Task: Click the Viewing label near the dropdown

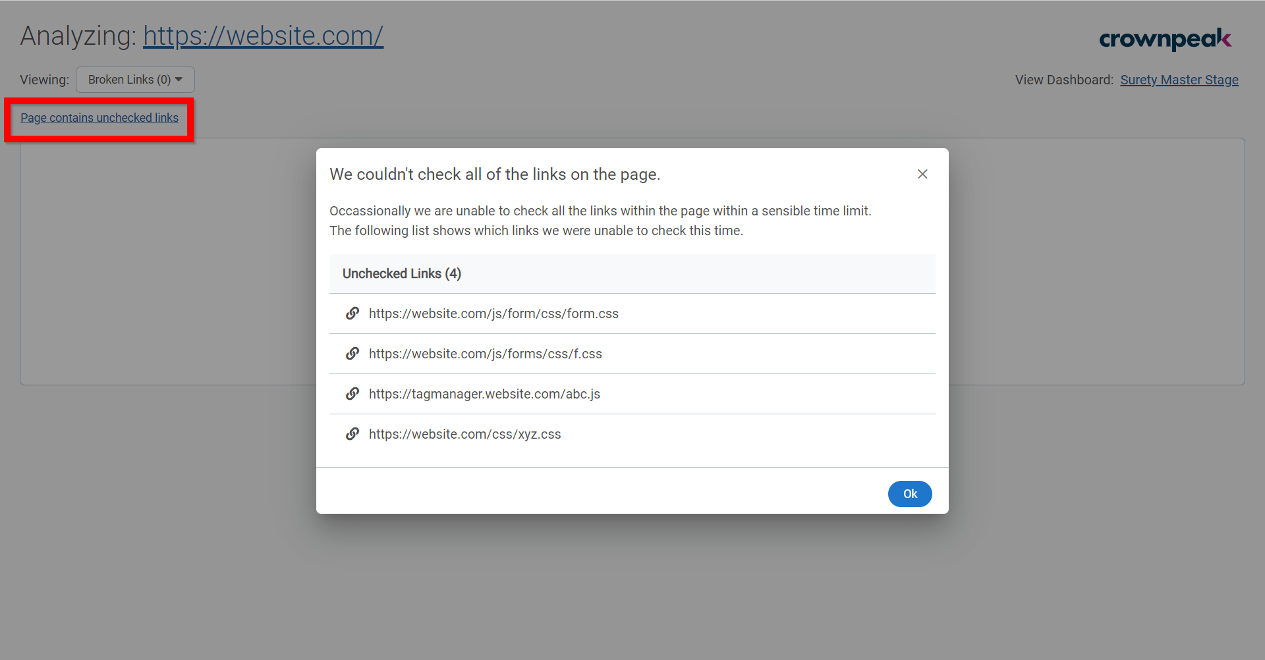Action: click(x=43, y=79)
